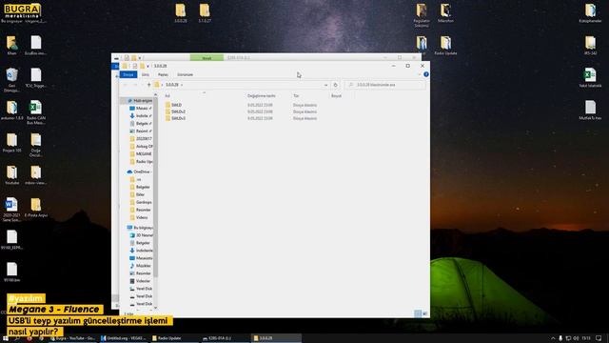Open the Giriş ribbon tab
Viewport: 609px width, 343px height.
tap(146, 74)
